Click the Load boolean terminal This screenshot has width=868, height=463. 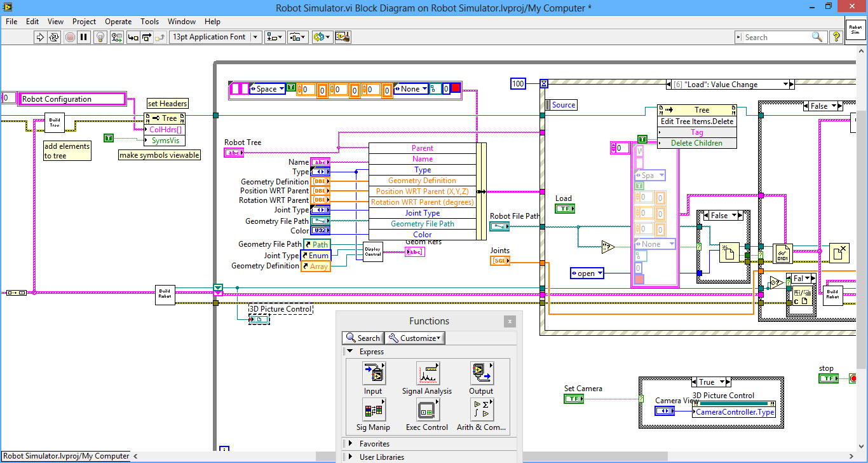coord(565,209)
